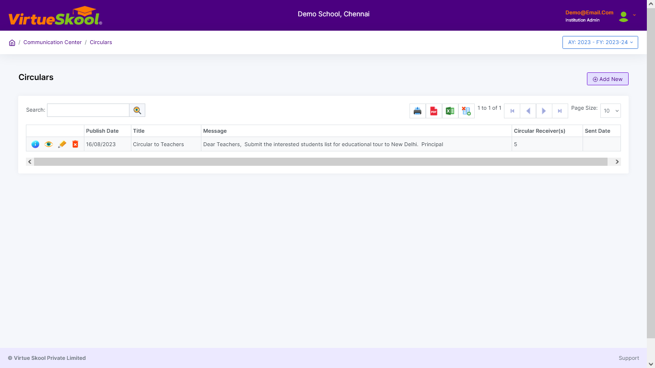Screen dimensions: 655x368
Task: Export circulars to PDF
Action: click(434, 111)
